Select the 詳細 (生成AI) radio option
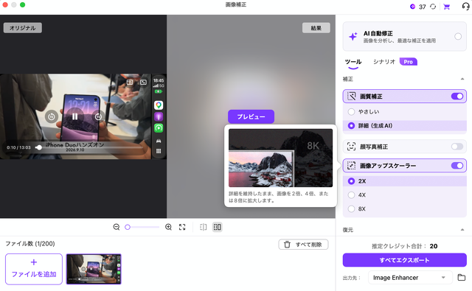Image resolution: width=472 pixels, height=291 pixels. pos(351,126)
